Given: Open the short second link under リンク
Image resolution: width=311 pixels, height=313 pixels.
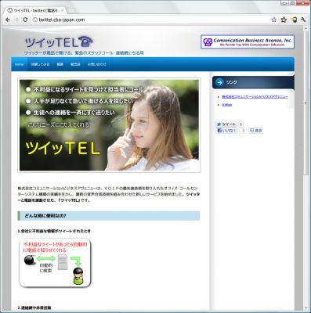Looking at the screenshot, I should [226, 105].
